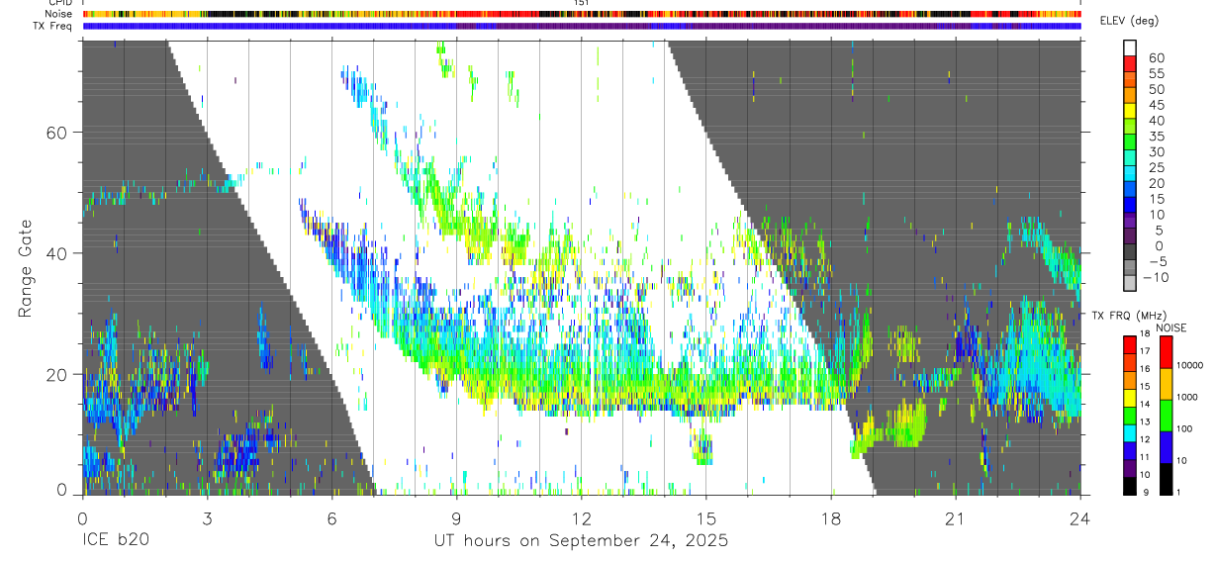Click the ICE b20 radar label
The width and height of the screenshot is (1215, 561).
pos(114,541)
